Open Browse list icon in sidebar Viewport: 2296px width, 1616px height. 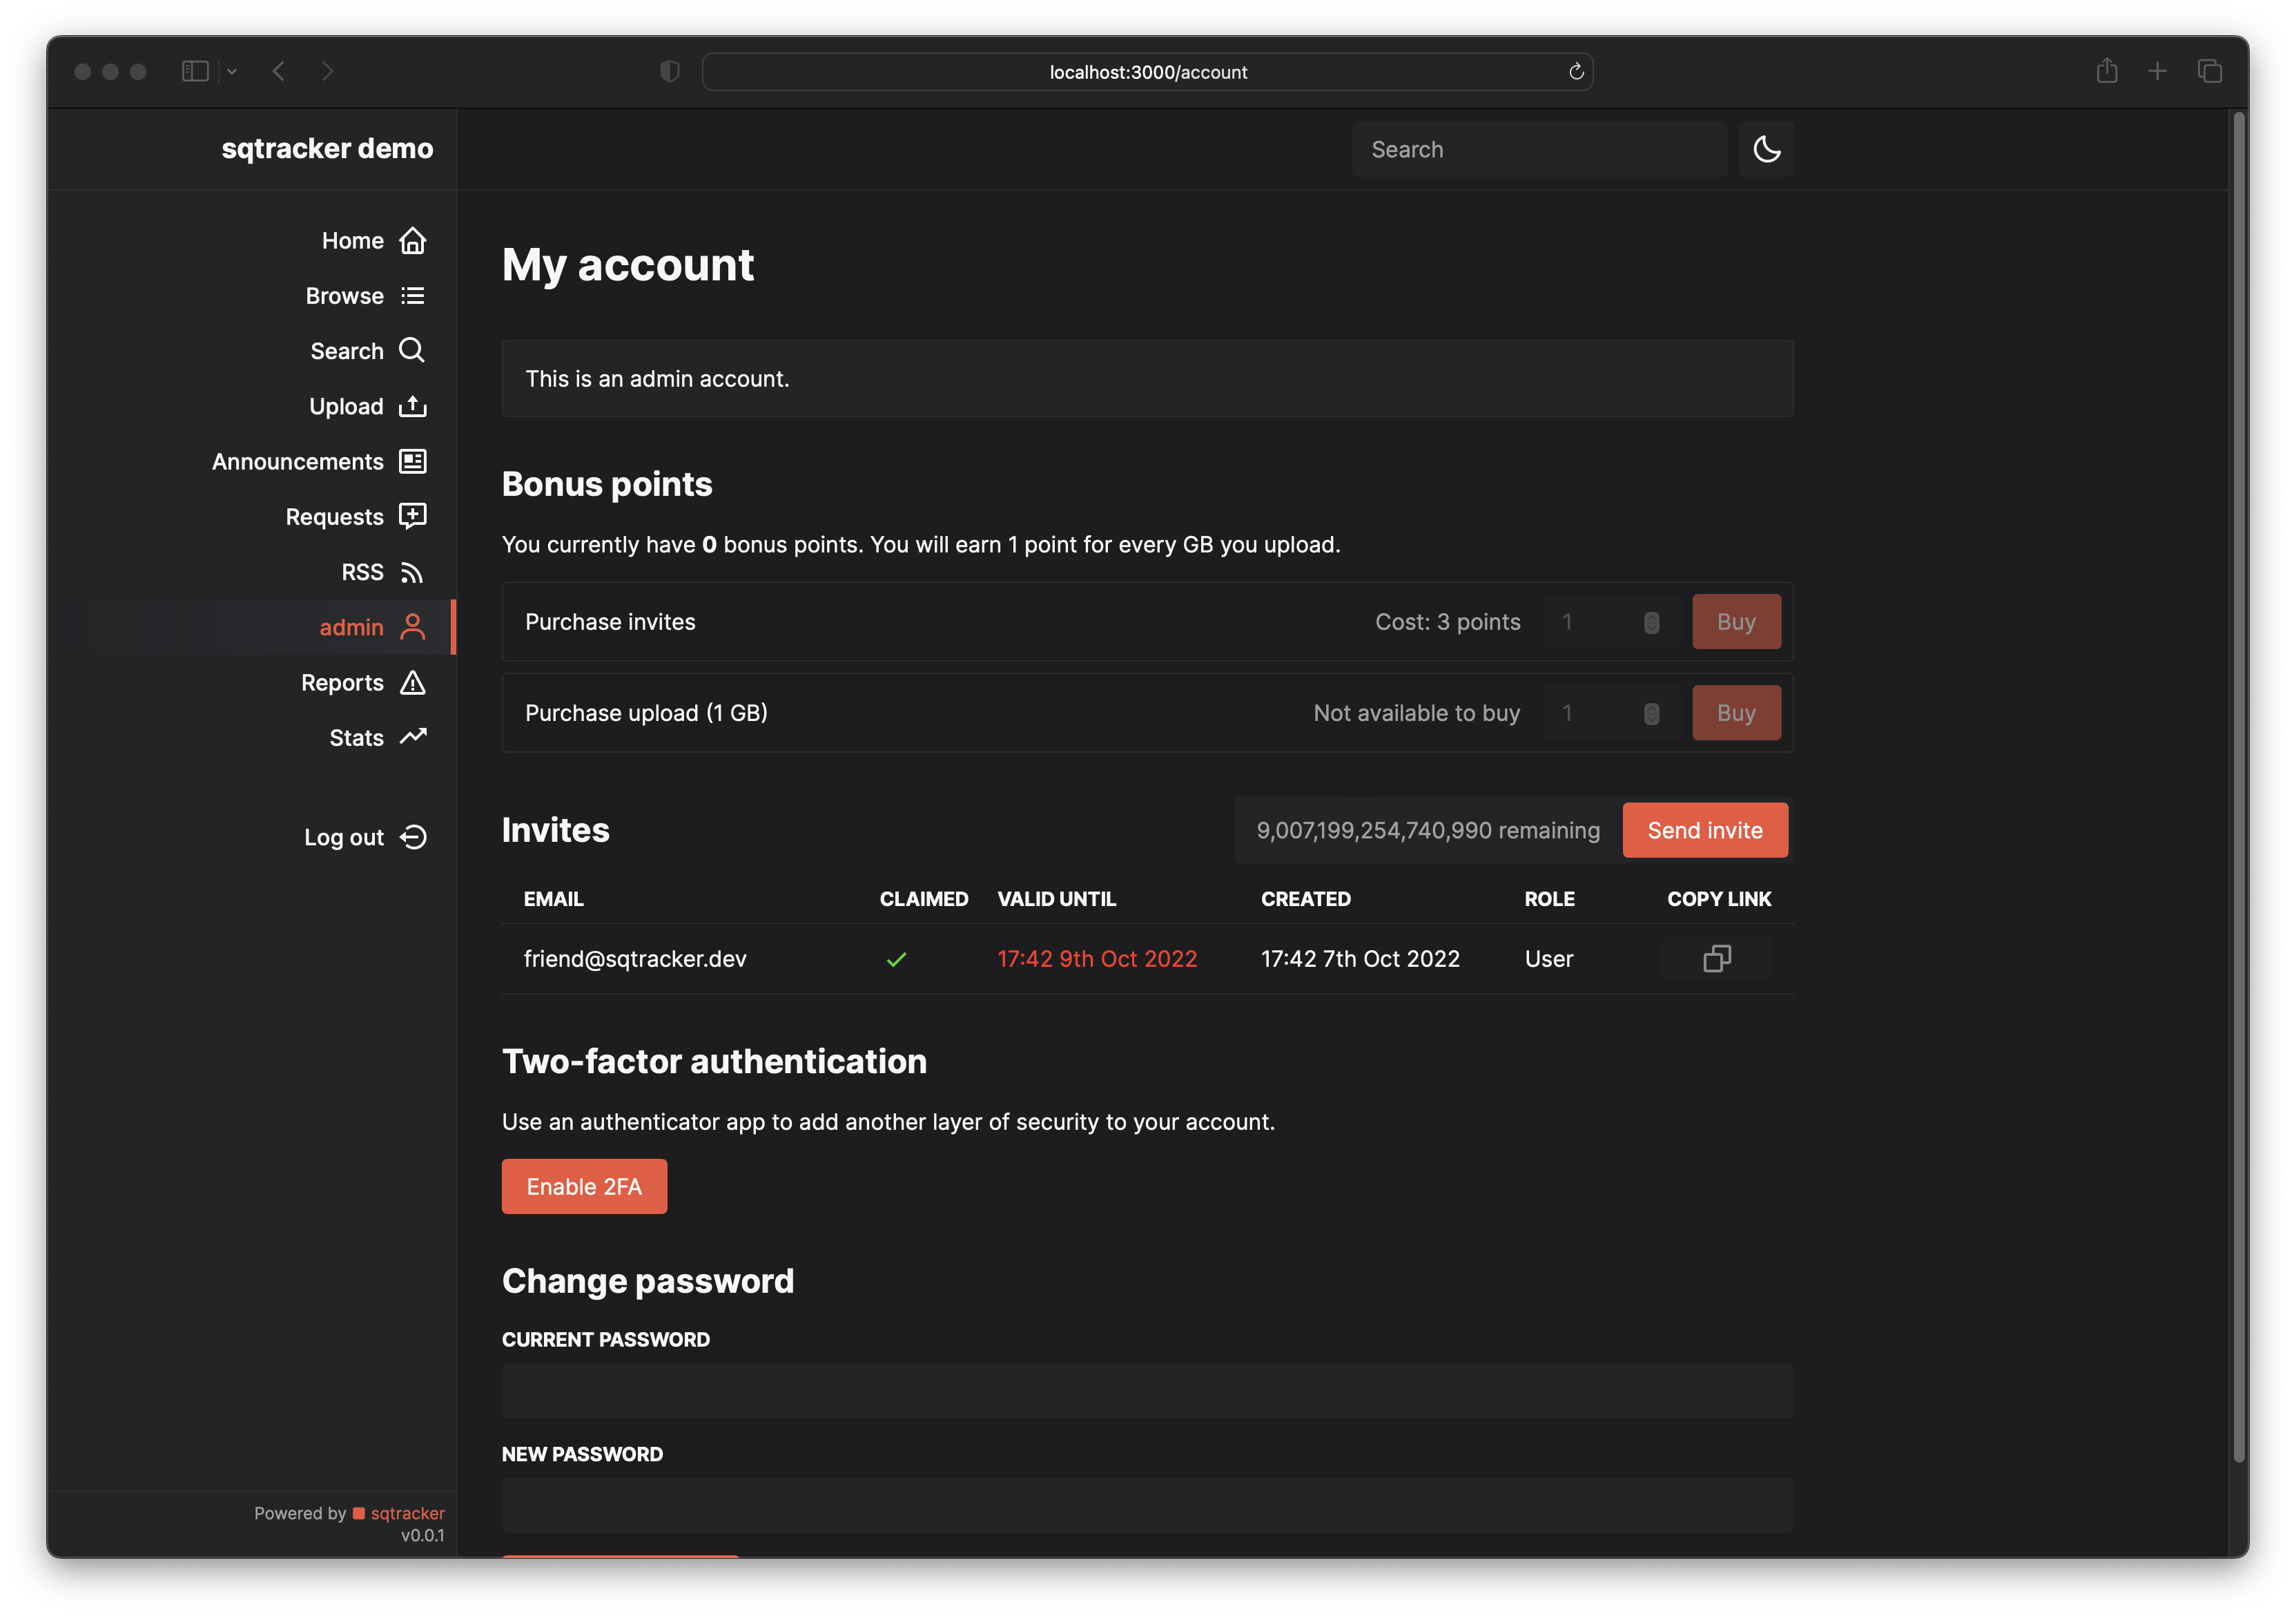(412, 296)
